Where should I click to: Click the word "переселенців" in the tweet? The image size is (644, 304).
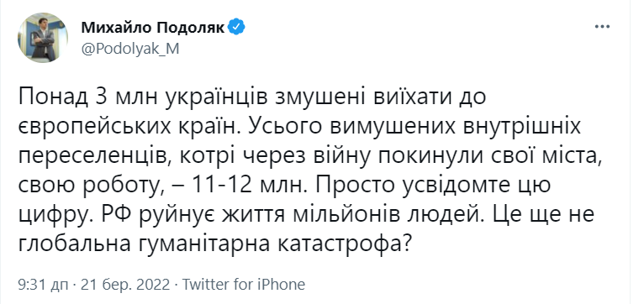[81, 158]
